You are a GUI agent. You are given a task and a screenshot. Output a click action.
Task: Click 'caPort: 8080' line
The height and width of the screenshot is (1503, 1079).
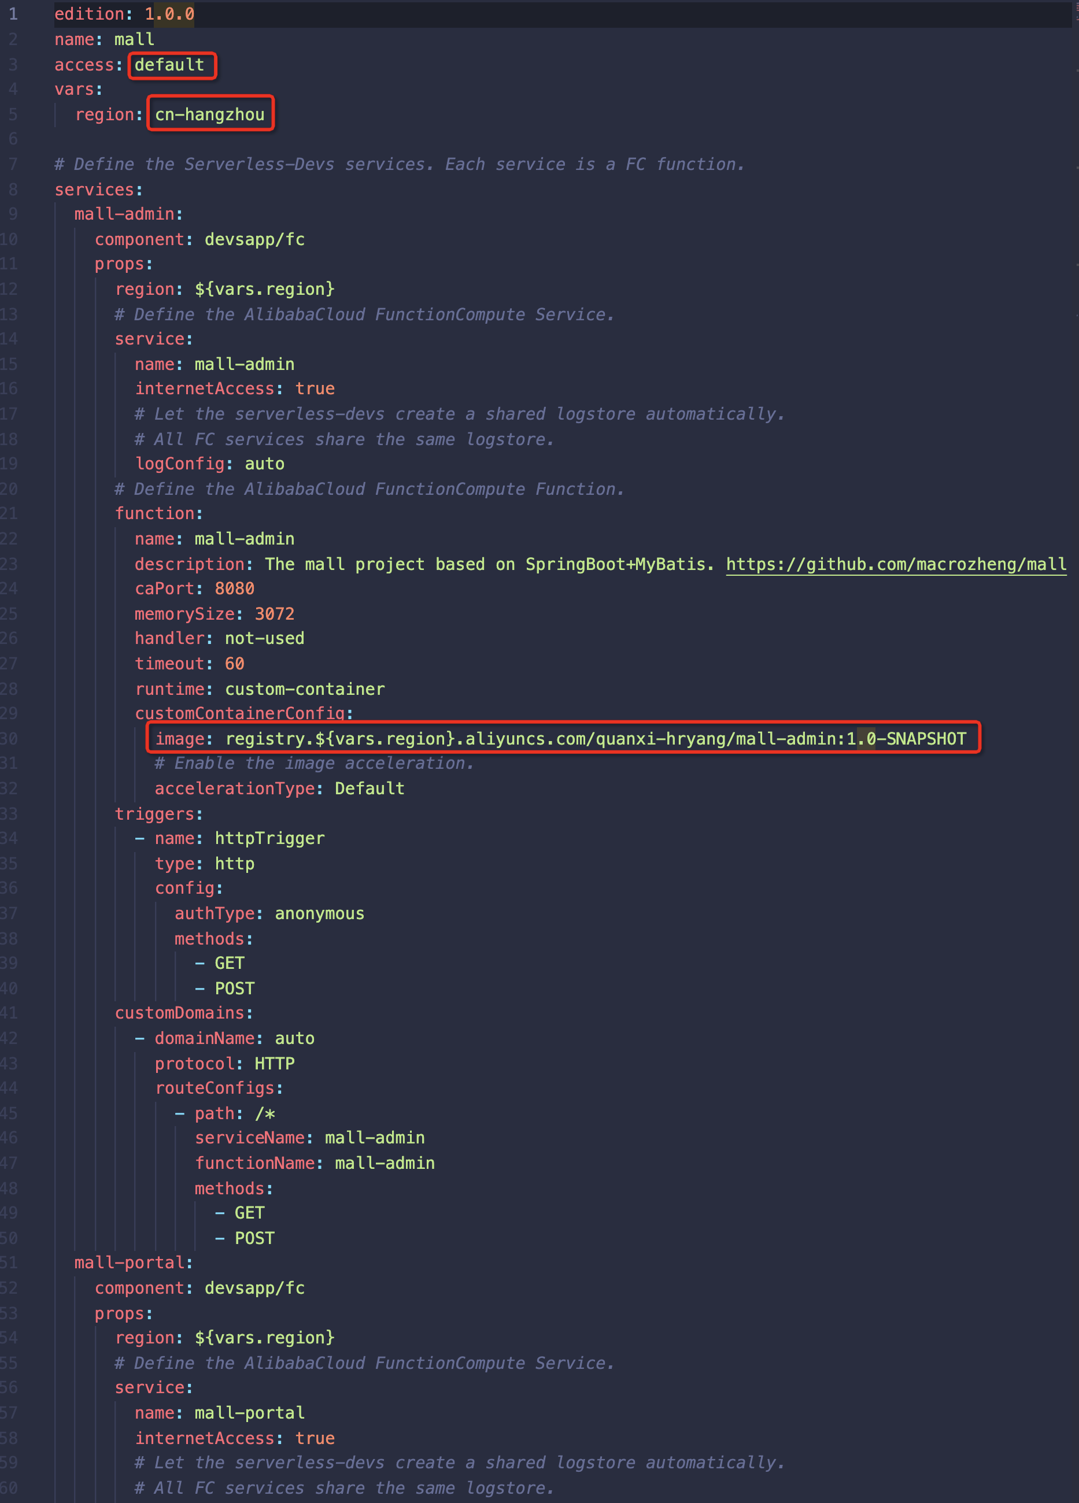coord(194,588)
